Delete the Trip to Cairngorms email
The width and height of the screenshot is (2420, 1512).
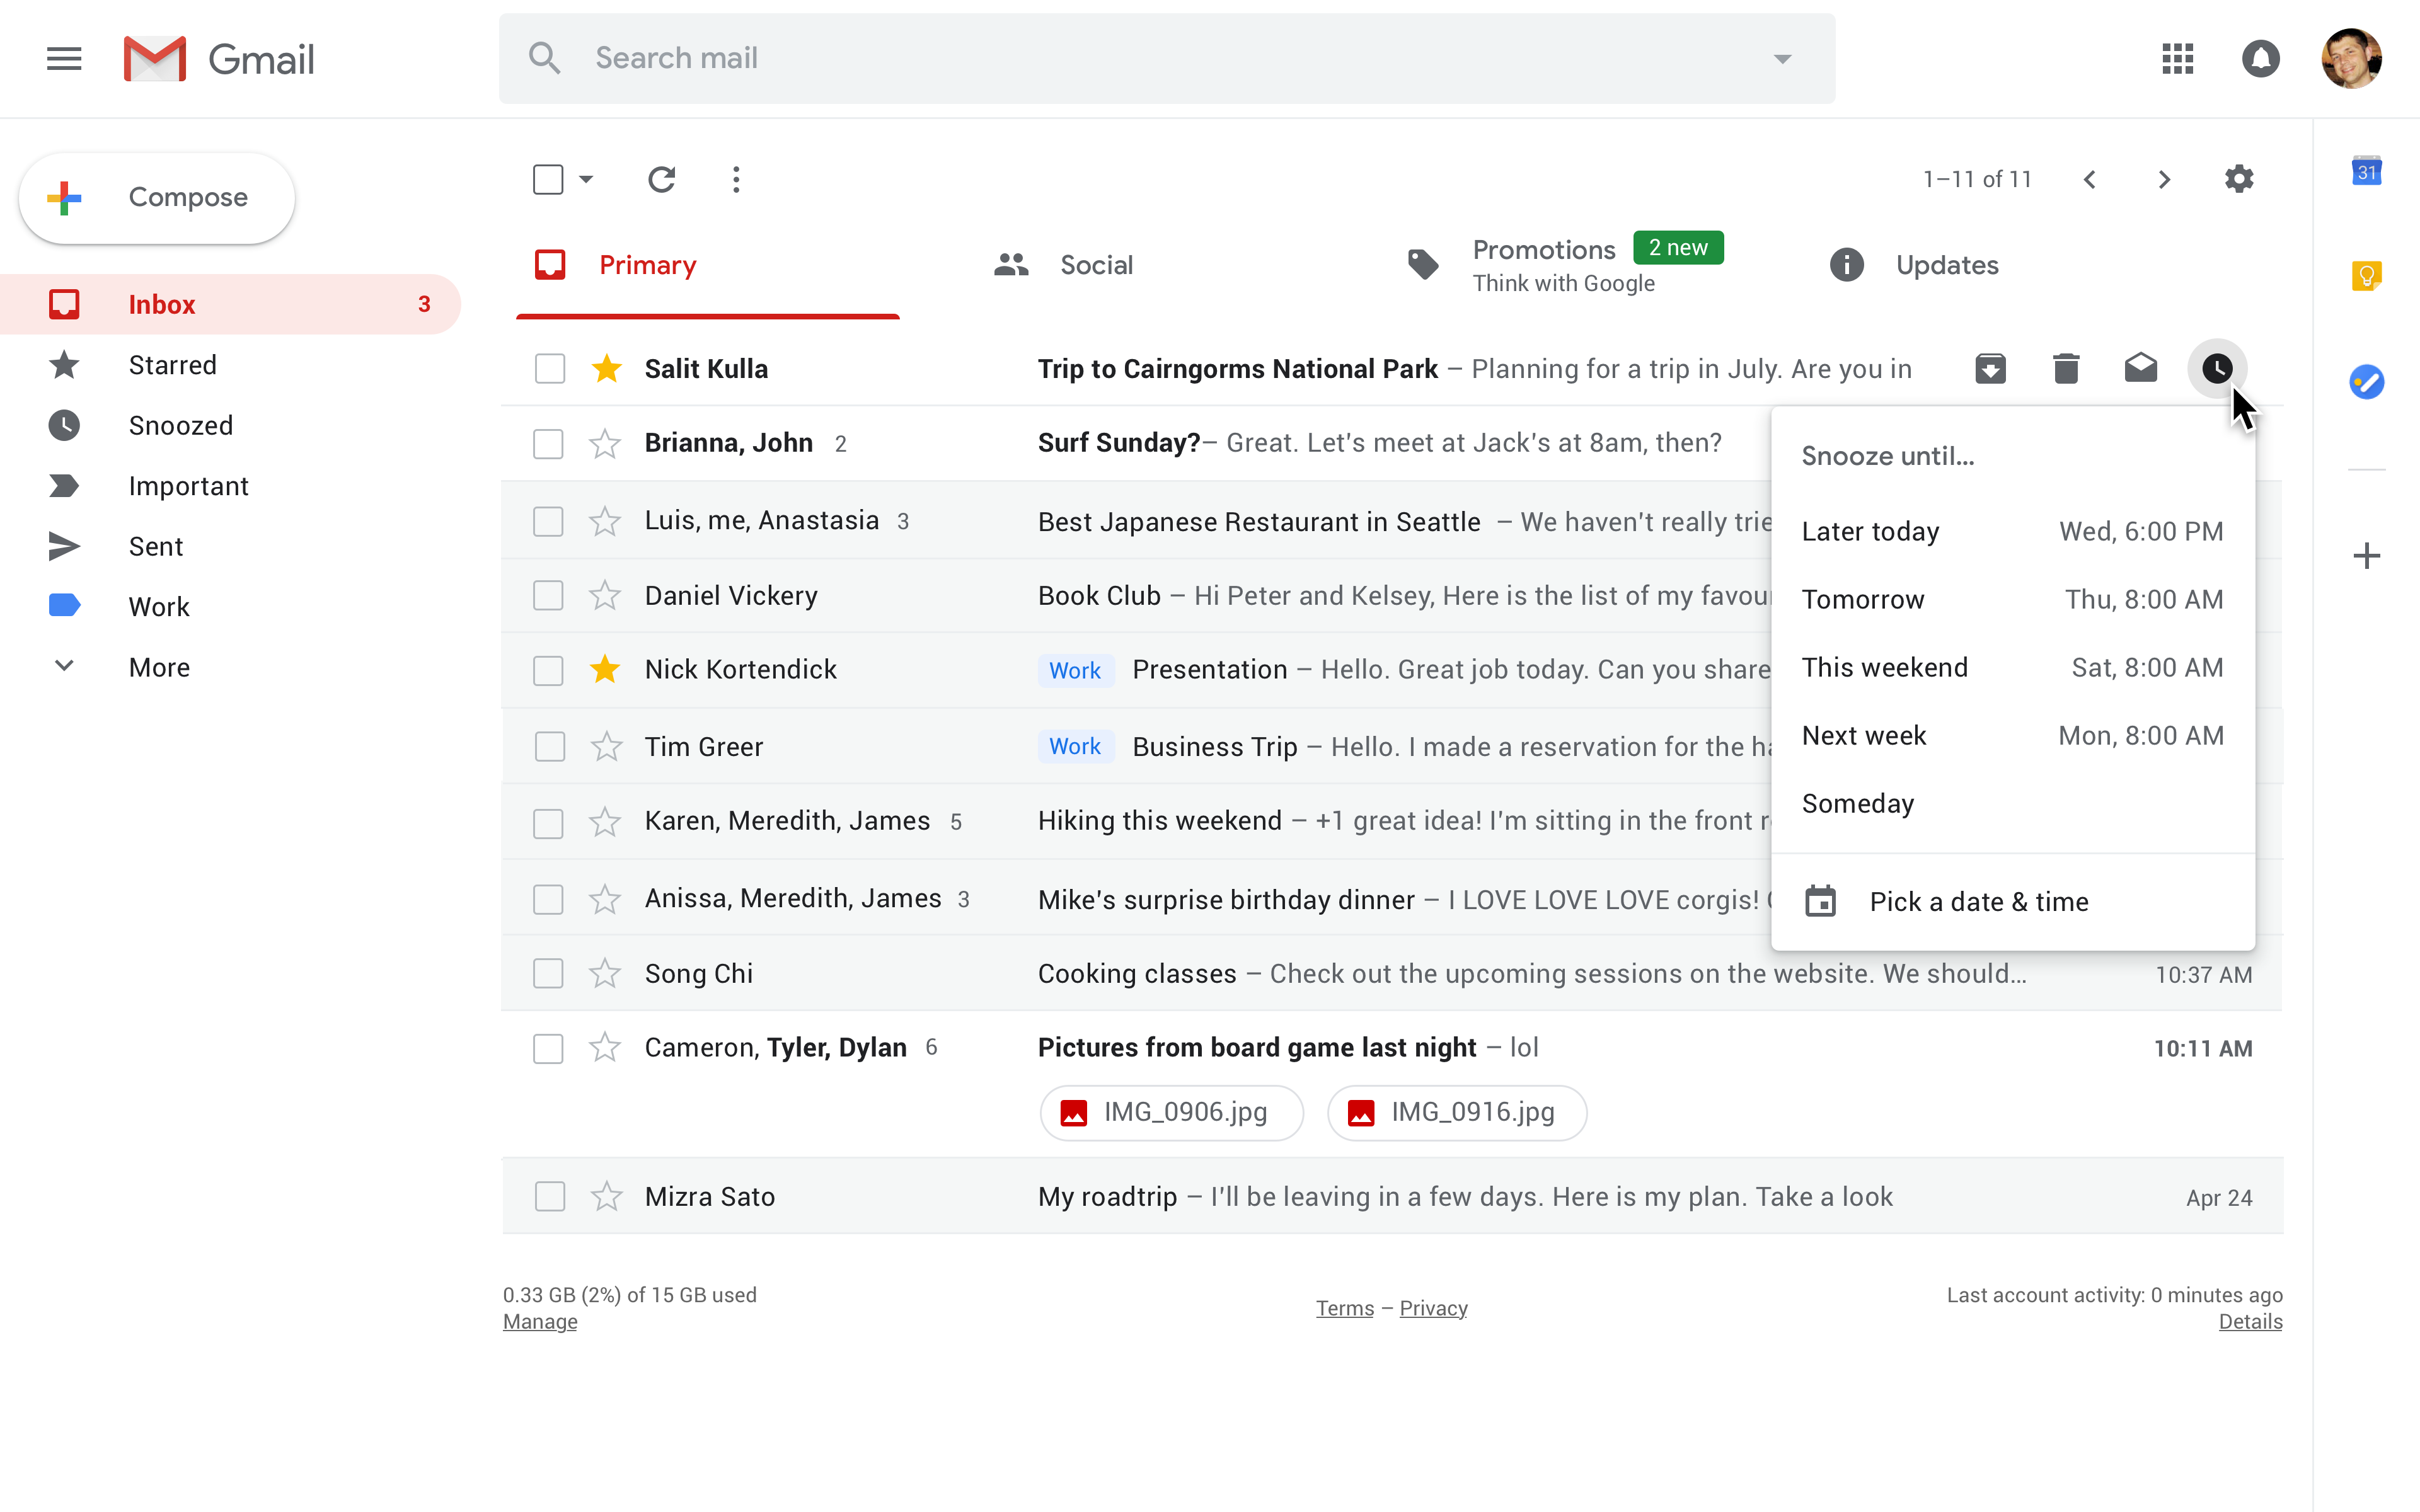click(2066, 368)
